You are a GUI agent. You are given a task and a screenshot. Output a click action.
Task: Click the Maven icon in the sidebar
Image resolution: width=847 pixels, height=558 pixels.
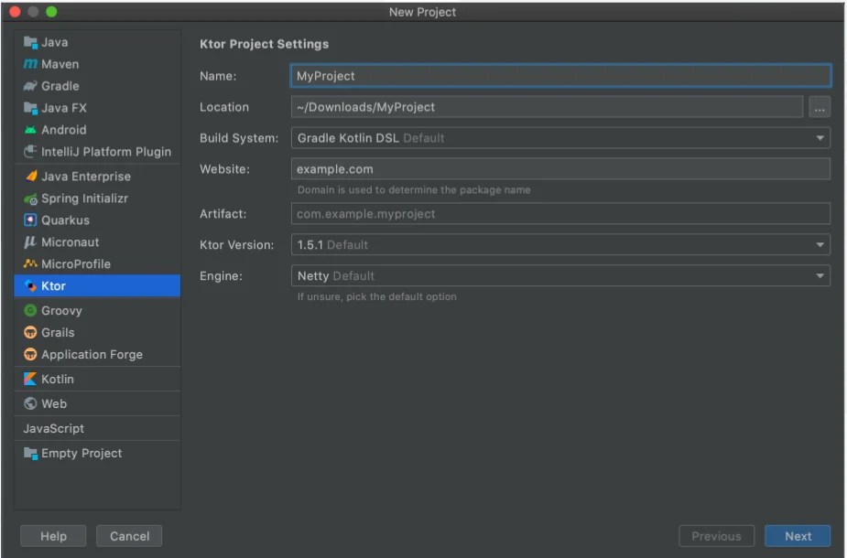coord(30,64)
